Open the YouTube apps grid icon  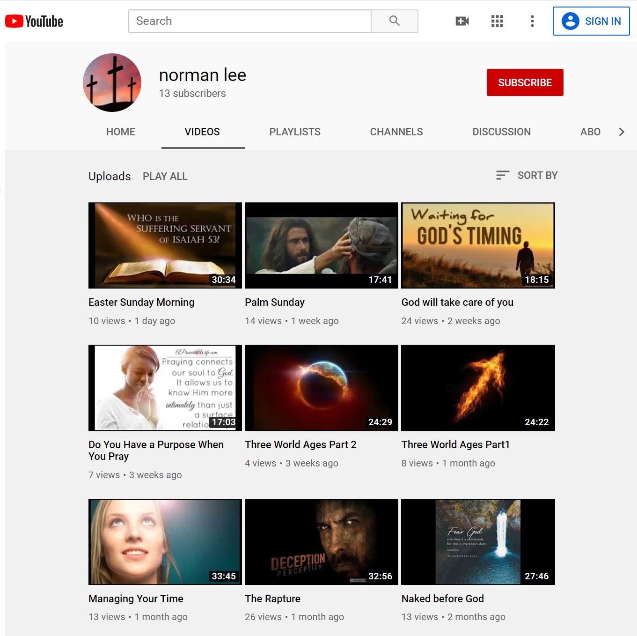pos(497,21)
